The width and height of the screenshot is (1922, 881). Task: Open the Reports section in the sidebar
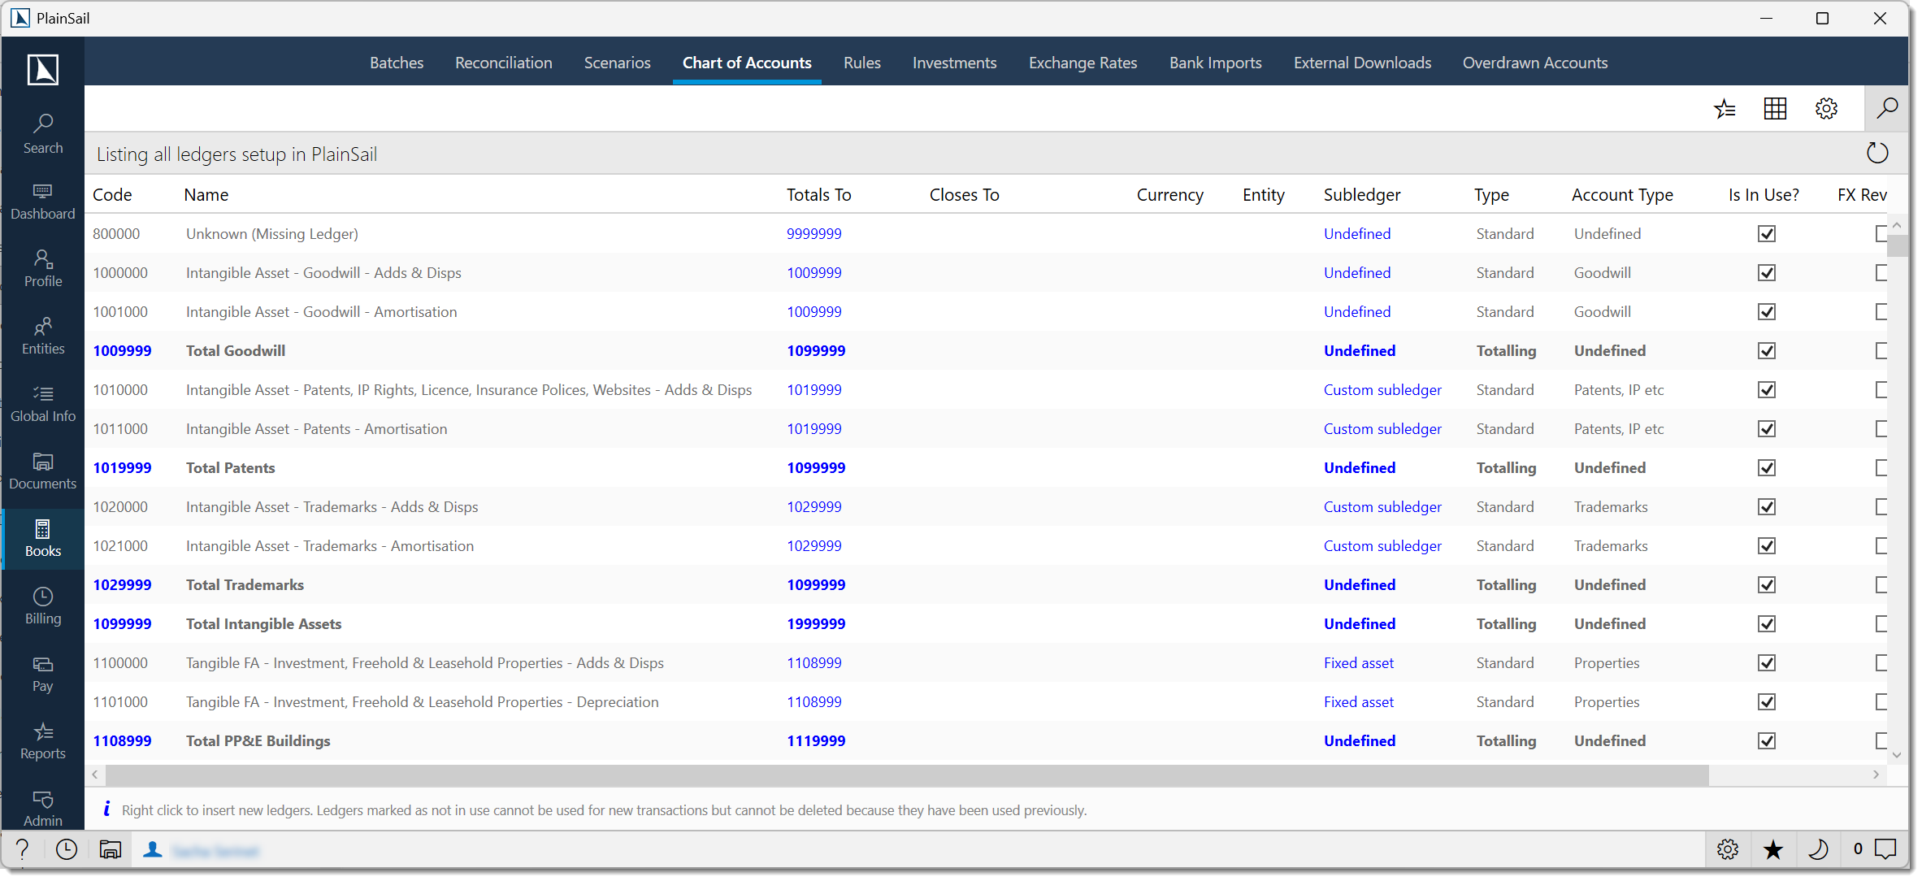tap(42, 740)
